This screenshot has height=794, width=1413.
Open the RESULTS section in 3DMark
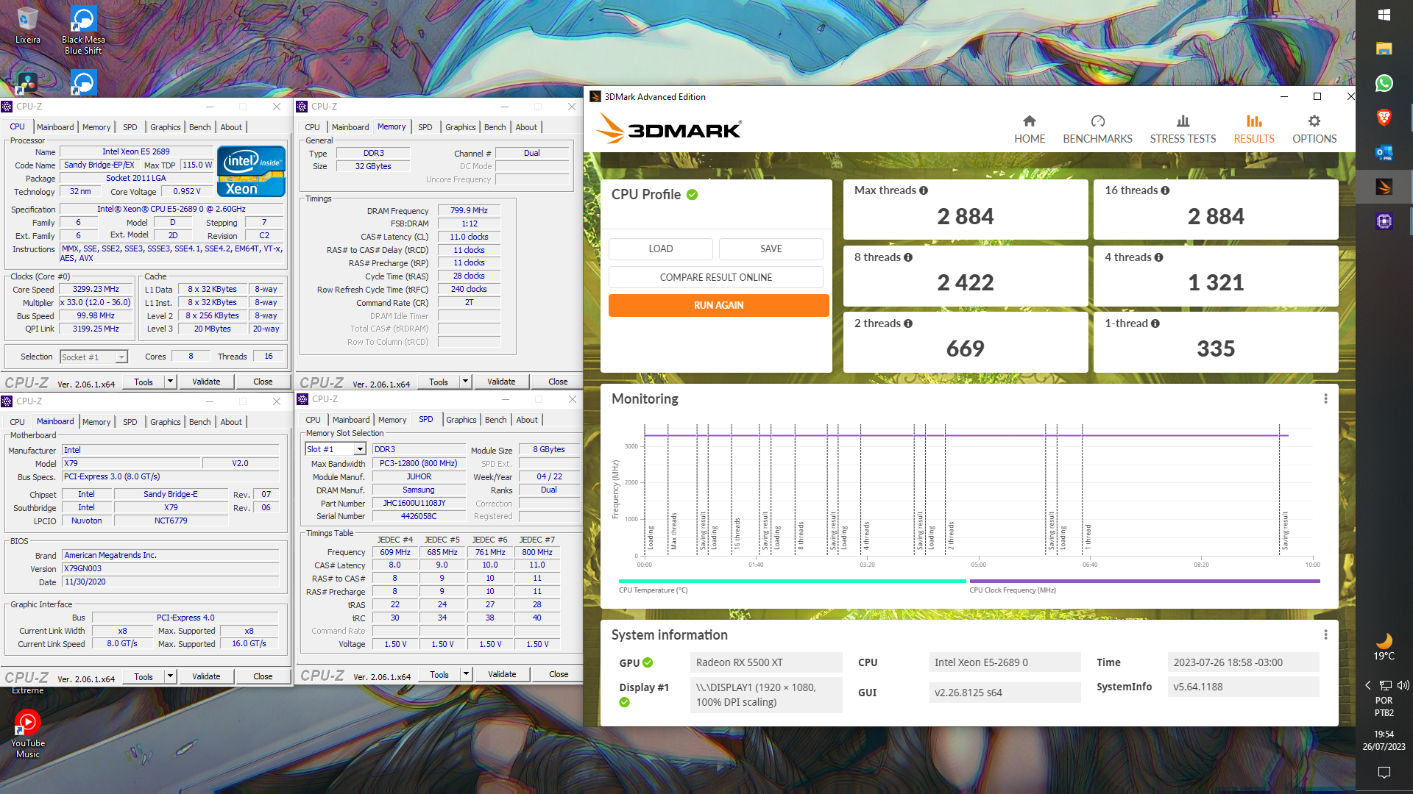1253,129
